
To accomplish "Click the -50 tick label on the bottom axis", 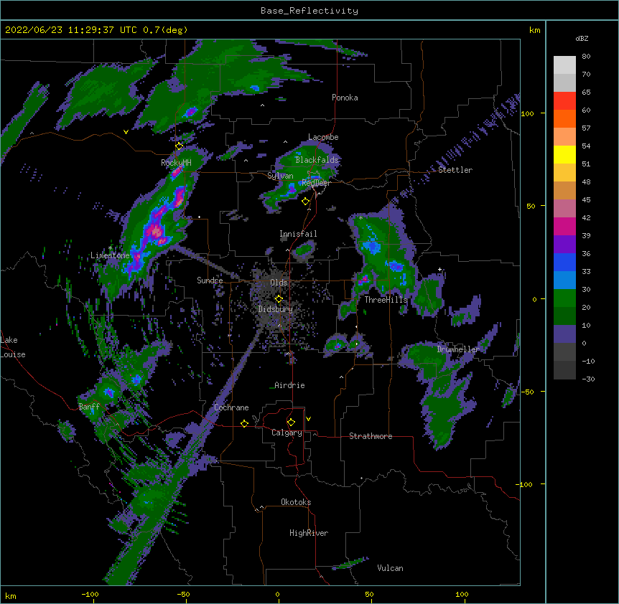I will [x=183, y=594].
